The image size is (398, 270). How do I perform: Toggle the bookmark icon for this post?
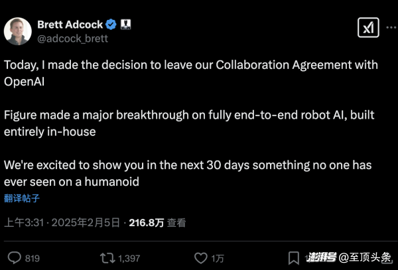[x=293, y=257]
